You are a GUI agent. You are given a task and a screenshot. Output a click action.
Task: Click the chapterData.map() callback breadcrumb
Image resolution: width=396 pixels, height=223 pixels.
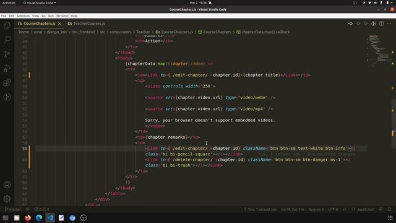[263, 32]
